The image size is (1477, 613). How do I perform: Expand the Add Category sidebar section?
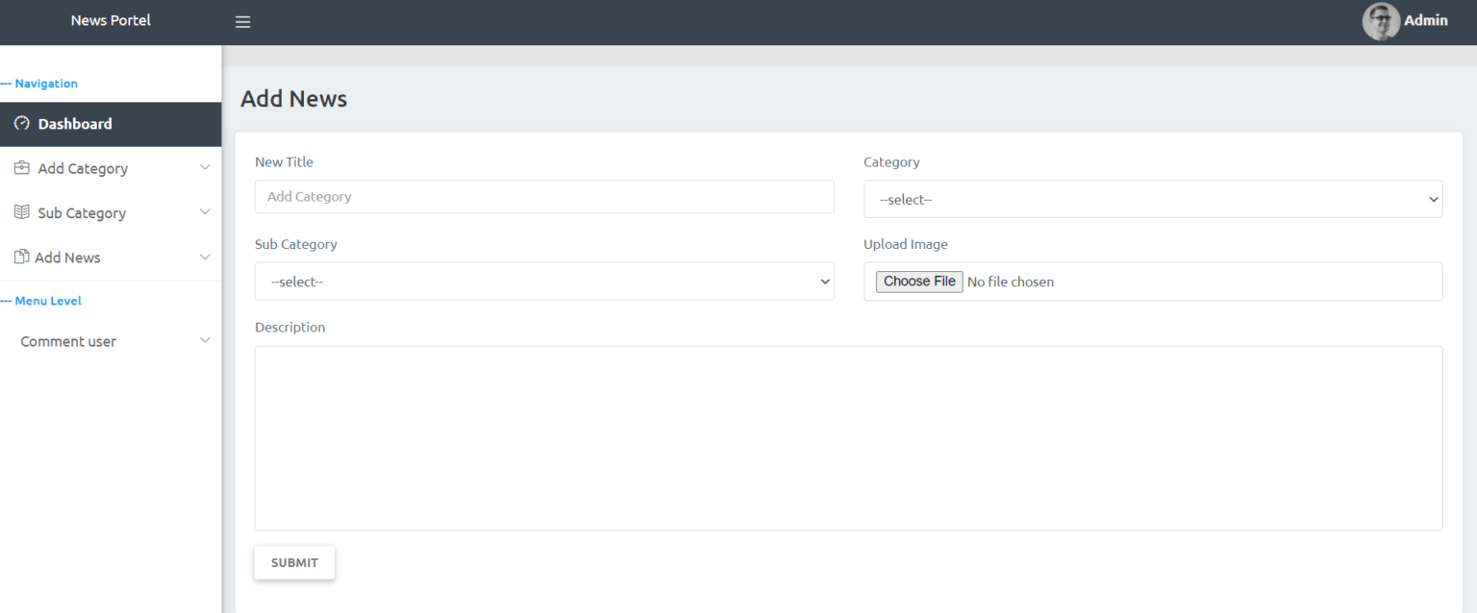click(204, 167)
